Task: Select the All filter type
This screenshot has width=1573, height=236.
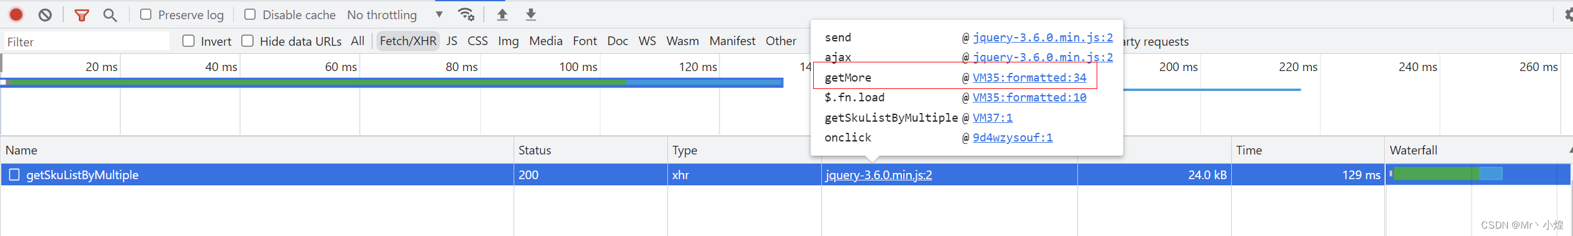Action: pos(357,41)
